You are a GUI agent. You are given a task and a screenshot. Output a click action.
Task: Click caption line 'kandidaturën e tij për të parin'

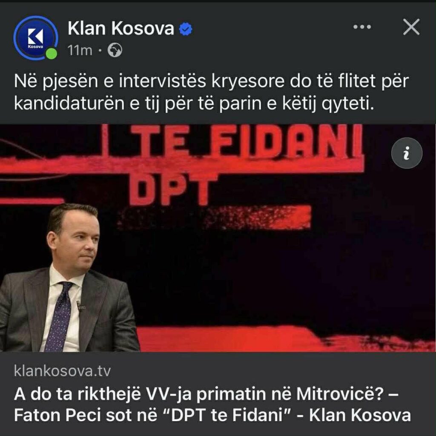(x=194, y=103)
